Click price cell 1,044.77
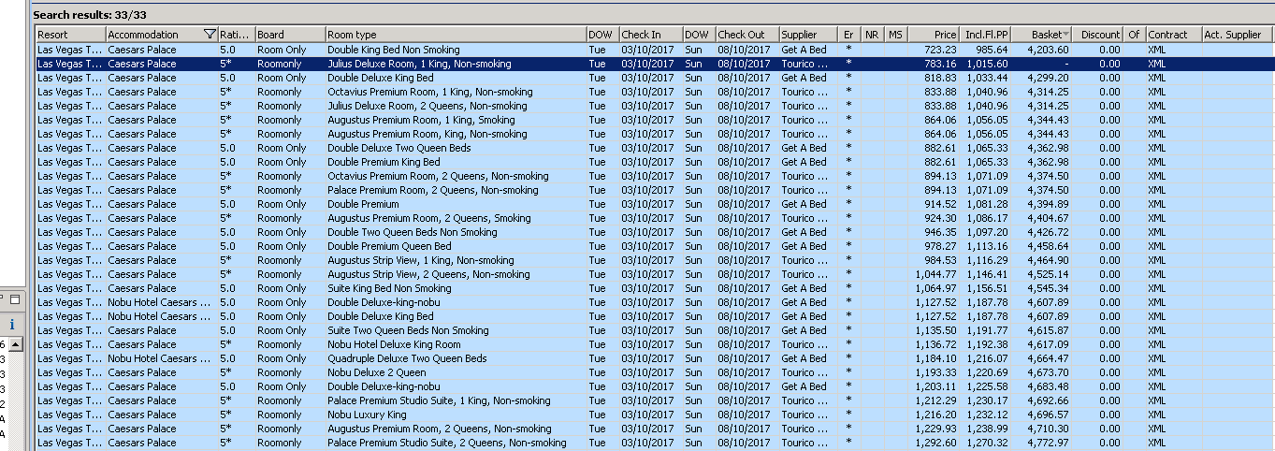Image resolution: width=1275 pixels, height=451 pixels. point(935,274)
